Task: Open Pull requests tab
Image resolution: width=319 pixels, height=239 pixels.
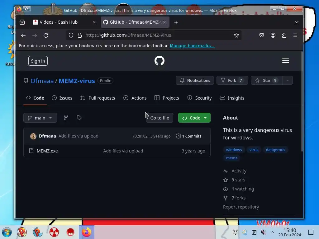Action: (x=98, y=98)
